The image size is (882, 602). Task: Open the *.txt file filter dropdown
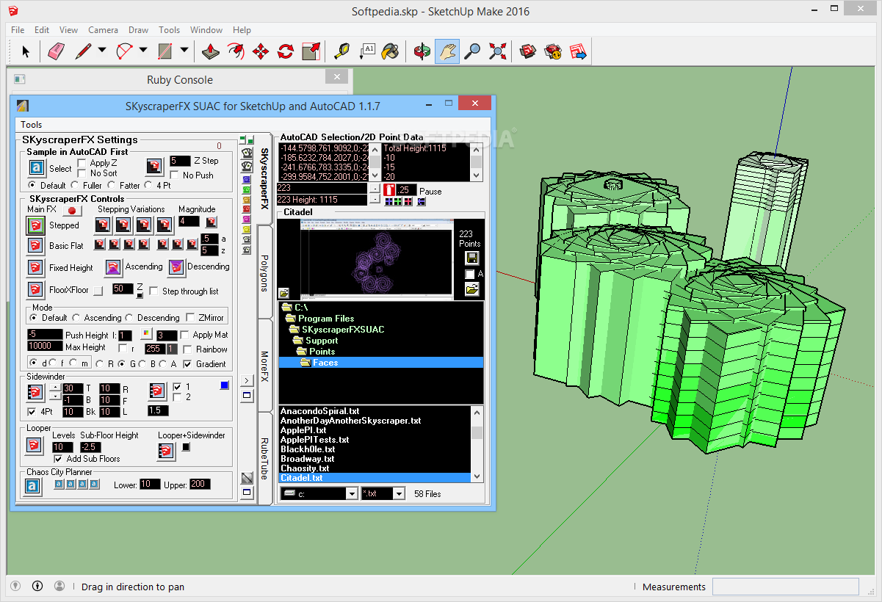tap(399, 494)
